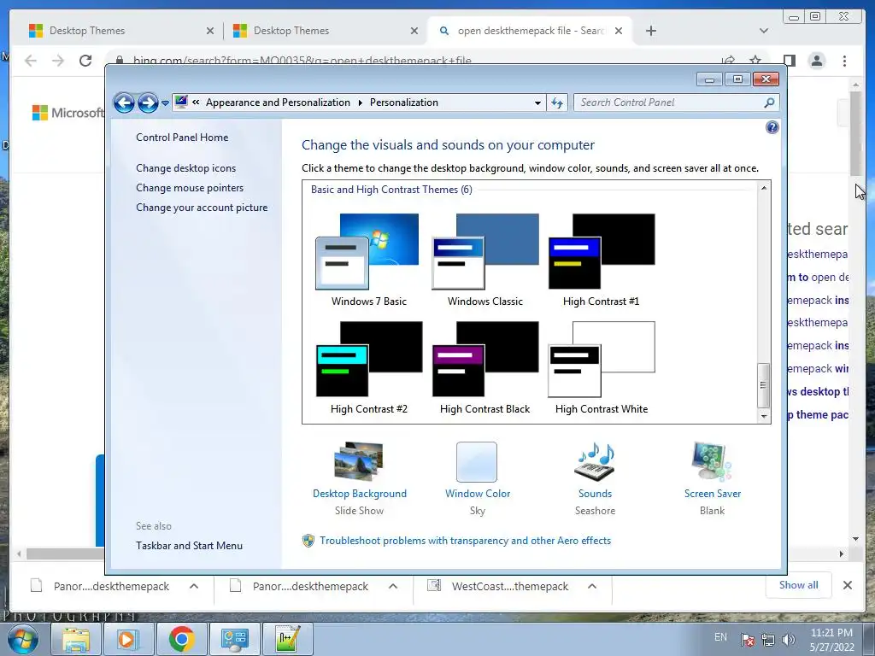Image resolution: width=875 pixels, height=656 pixels.
Task: Click the EN language indicator
Action: (x=720, y=637)
